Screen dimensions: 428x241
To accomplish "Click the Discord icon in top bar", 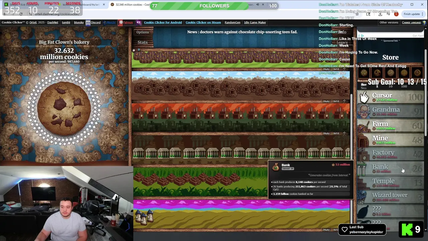I will (x=88, y=22).
